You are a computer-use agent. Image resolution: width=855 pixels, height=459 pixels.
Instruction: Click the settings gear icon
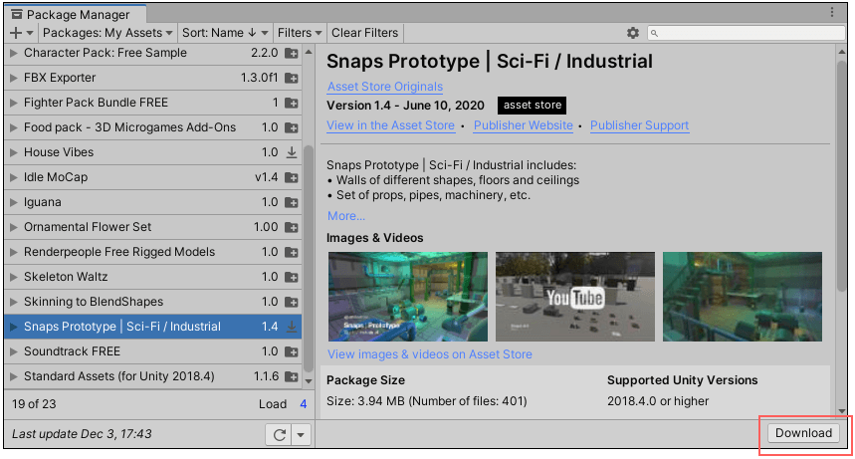pos(633,33)
